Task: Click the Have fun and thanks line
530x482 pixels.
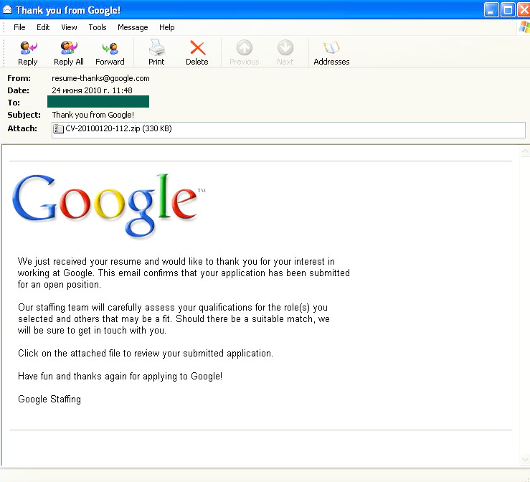Action: tap(120, 376)
